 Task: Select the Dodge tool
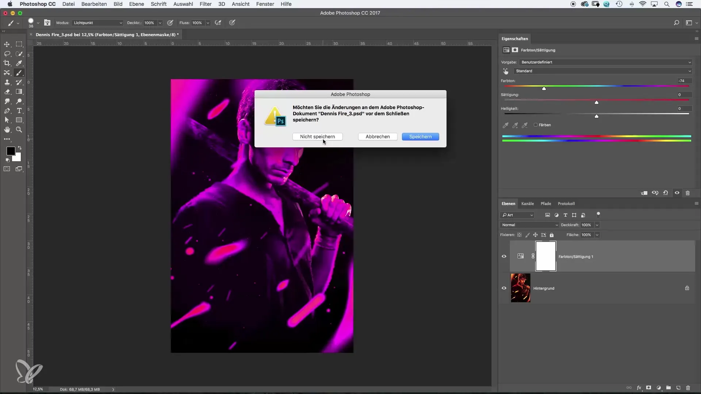[x=19, y=101]
